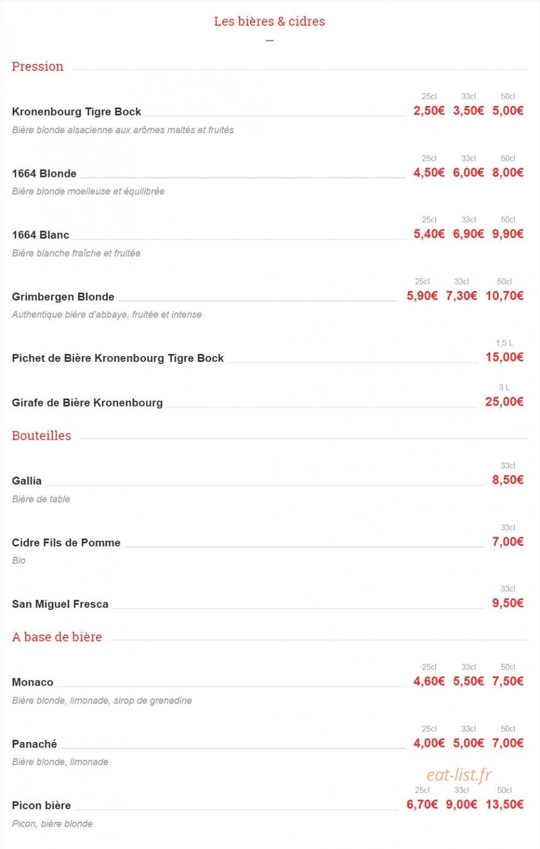Select the Pression section title
The image size is (540, 849).
(x=38, y=67)
